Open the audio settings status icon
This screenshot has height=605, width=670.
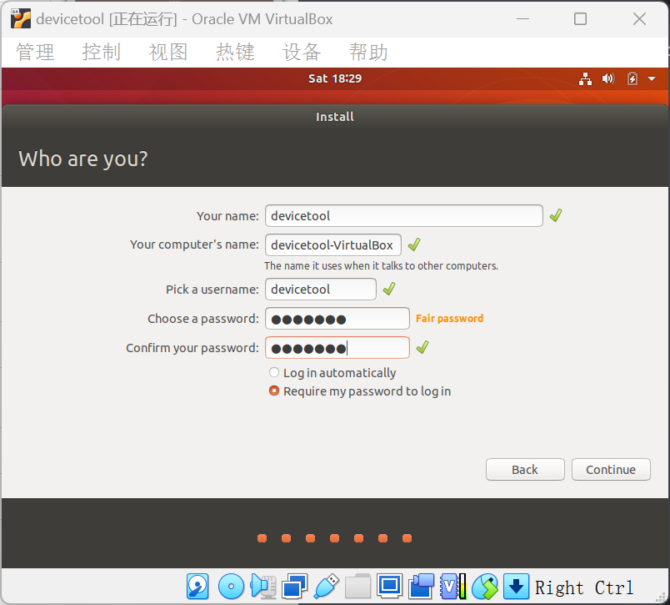263,586
